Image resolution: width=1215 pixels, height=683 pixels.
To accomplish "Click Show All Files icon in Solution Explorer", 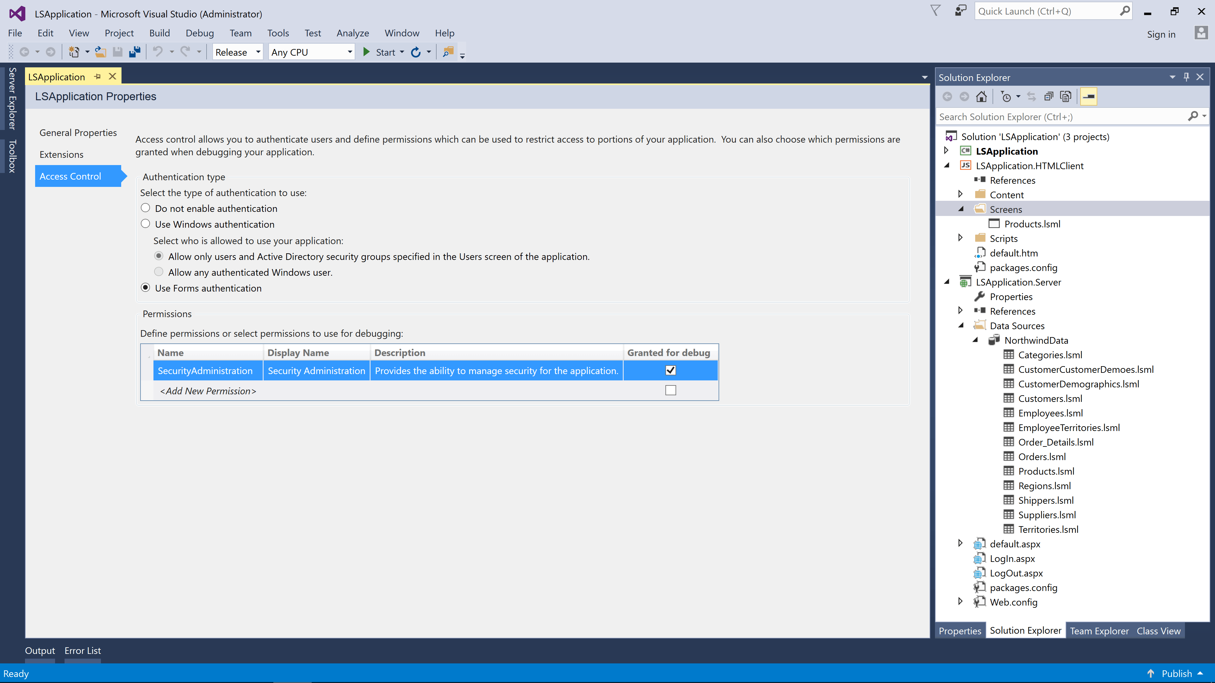I will click(x=1065, y=97).
